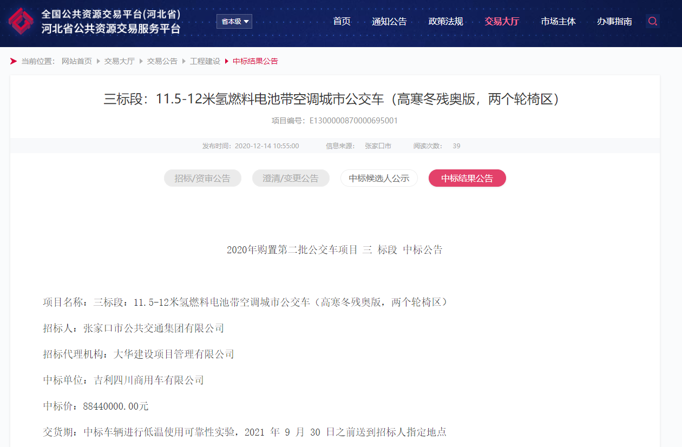The width and height of the screenshot is (682, 447).
Task: Open 通知公告 navigation item
Action: (389, 21)
